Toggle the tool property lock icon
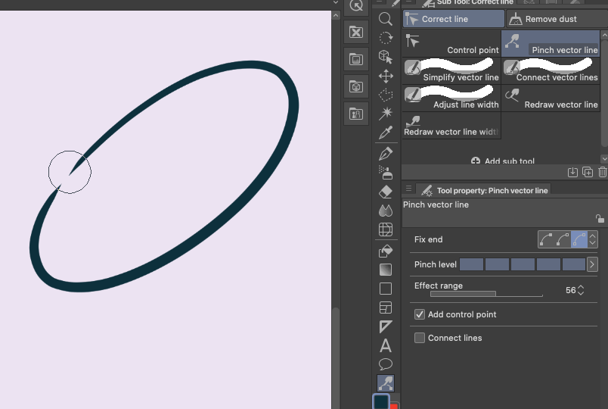Image resolution: width=608 pixels, height=409 pixels. (600, 219)
